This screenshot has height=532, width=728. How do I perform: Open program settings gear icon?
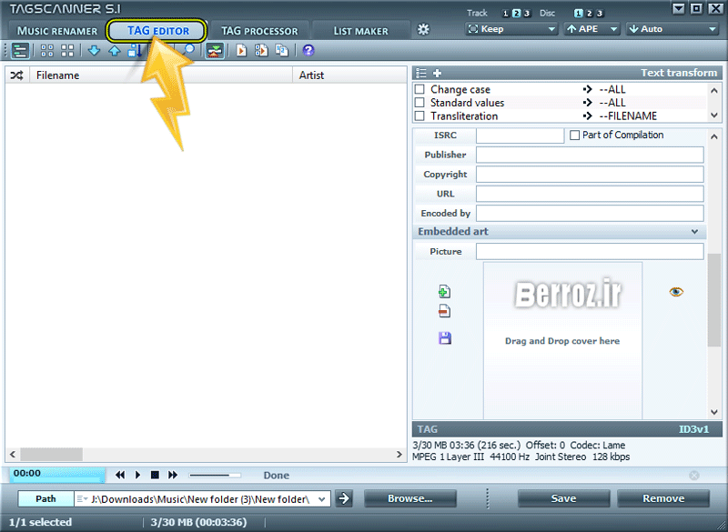(x=423, y=30)
